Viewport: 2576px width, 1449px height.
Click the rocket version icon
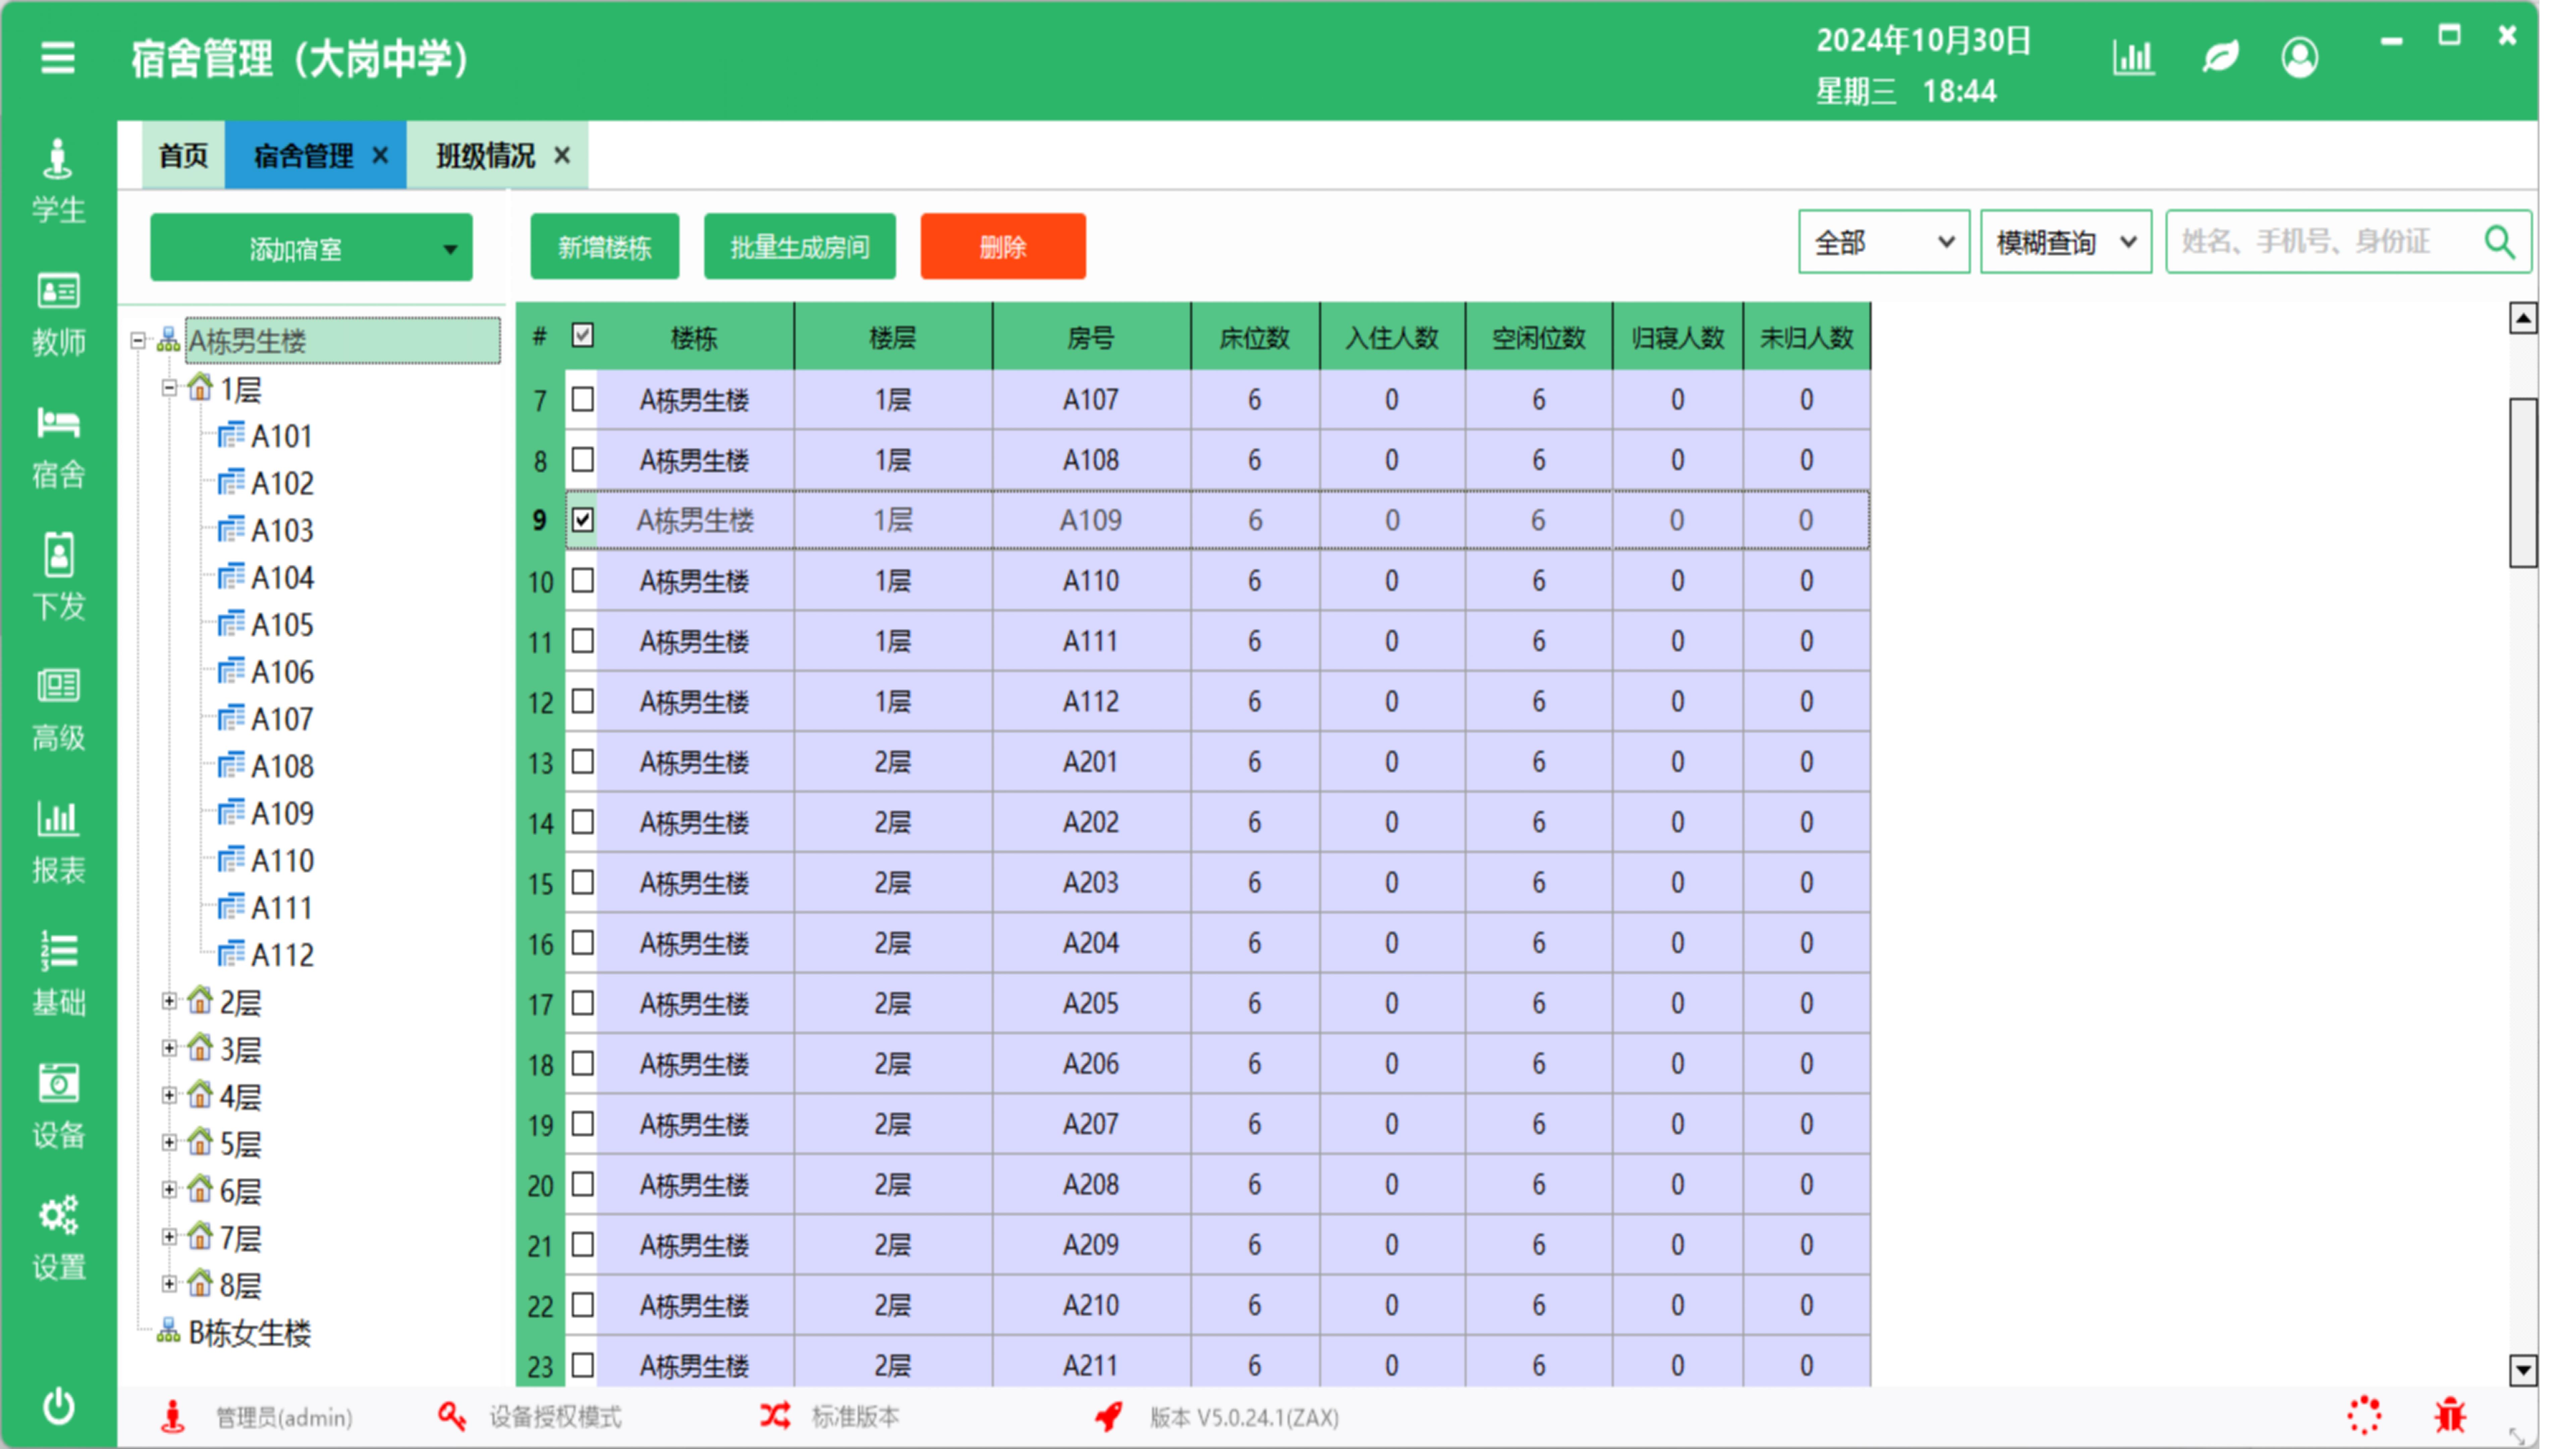tap(1108, 1416)
